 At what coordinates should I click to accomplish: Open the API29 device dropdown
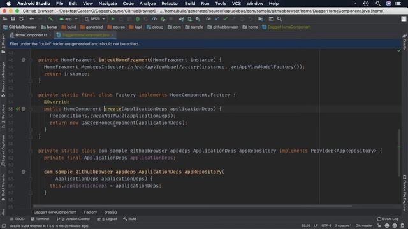[95, 19]
